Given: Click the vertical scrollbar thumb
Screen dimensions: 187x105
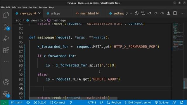Looking at the screenshot, I should pyautogui.click(x=185, y=84).
